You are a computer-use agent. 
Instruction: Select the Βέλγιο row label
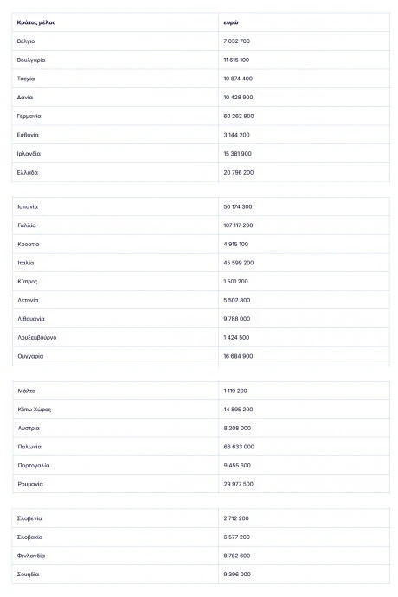point(26,41)
